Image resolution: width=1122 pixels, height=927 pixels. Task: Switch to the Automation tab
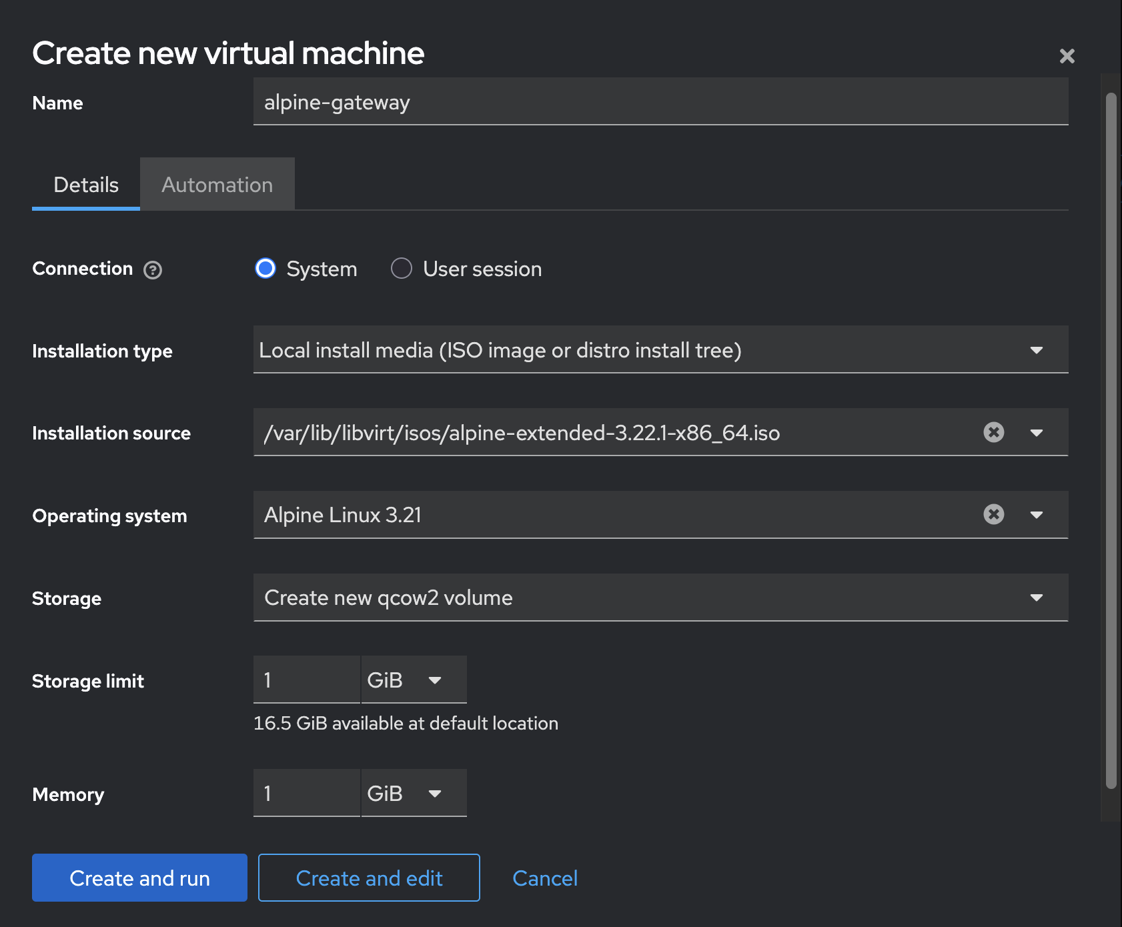click(217, 184)
